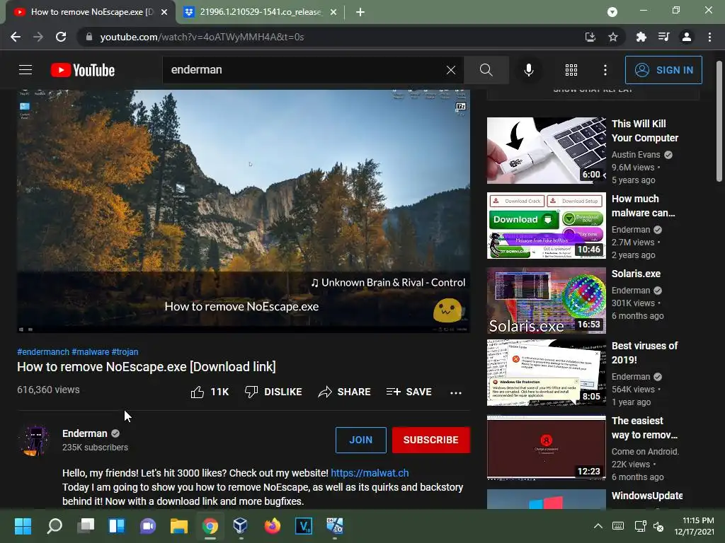Click the #trojan hashtag
The width and height of the screenshot is (725, 543).
click(x=125, y=352)
